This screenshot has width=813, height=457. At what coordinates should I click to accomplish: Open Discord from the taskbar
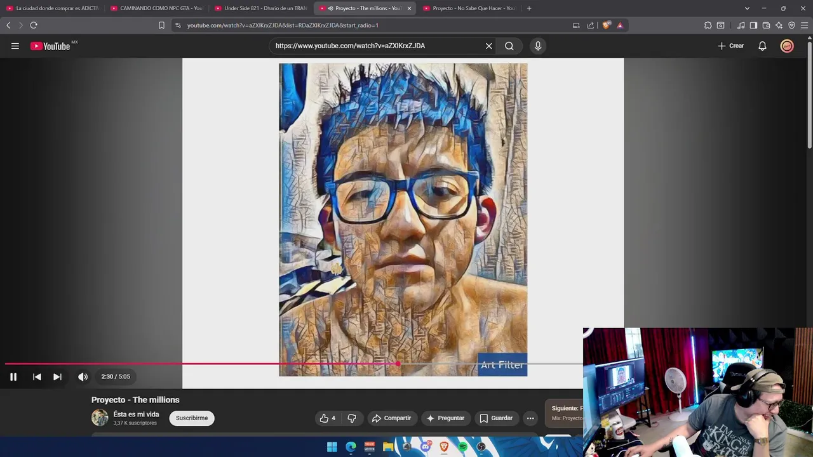coord(426,447)
